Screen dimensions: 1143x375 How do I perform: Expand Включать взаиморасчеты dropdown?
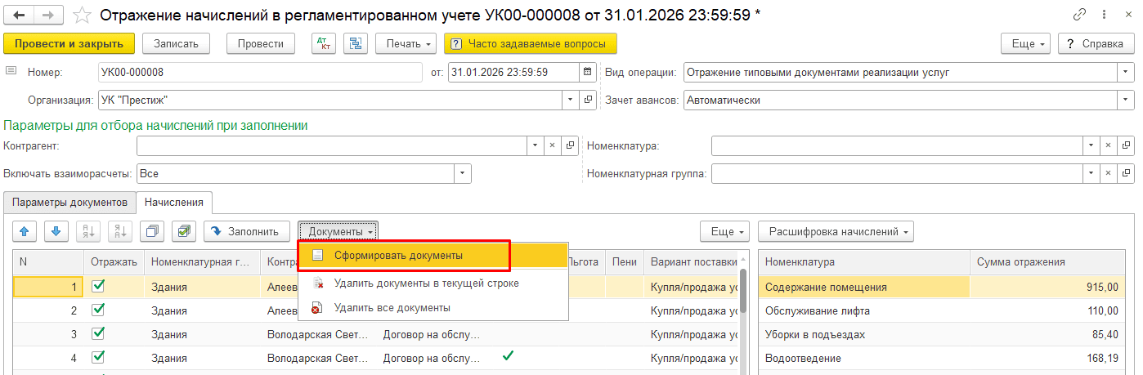pos(463,173)
